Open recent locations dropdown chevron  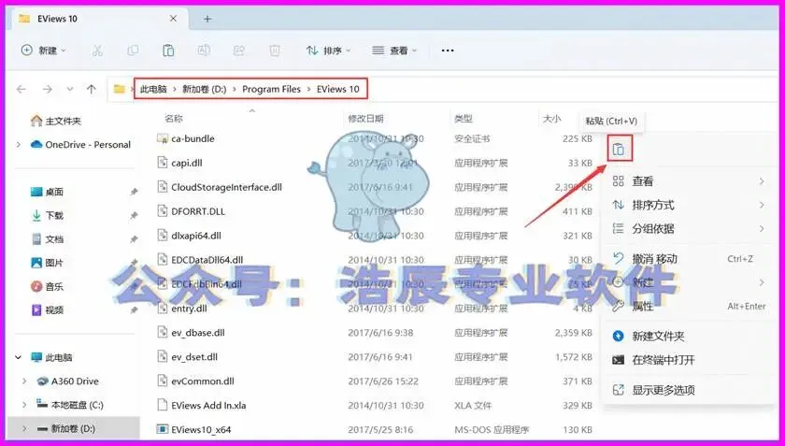click(x=70, y=89)
